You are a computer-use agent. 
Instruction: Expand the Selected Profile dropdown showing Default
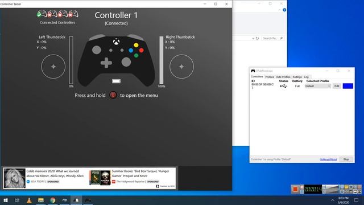317,86
